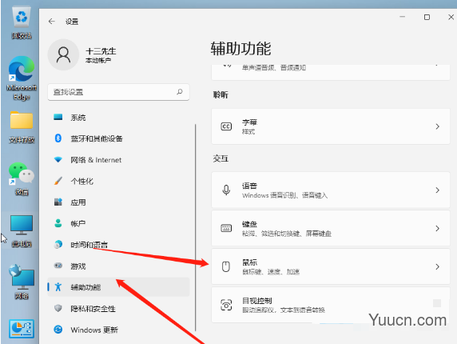Select 辅助功能 in the sidebar
Image resolution: width=457 pixels, height=344 pixels.
tap(118, 287)
